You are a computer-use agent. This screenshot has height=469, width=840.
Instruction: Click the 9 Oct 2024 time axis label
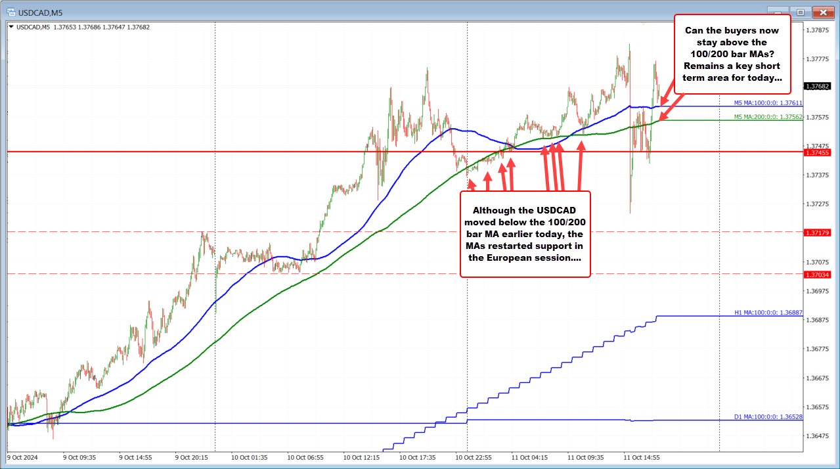click(x=23, y=458)
